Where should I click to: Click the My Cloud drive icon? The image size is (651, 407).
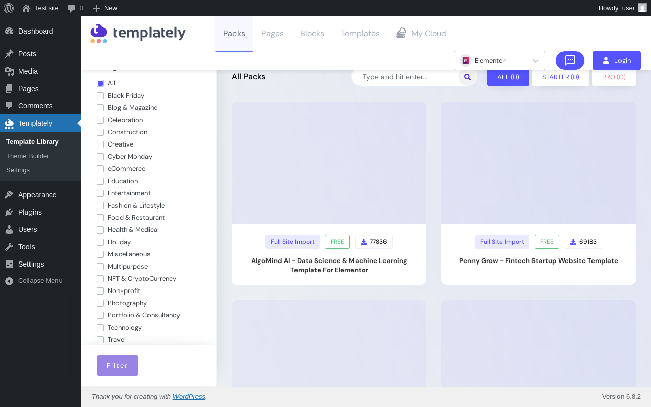coord(401,33)
